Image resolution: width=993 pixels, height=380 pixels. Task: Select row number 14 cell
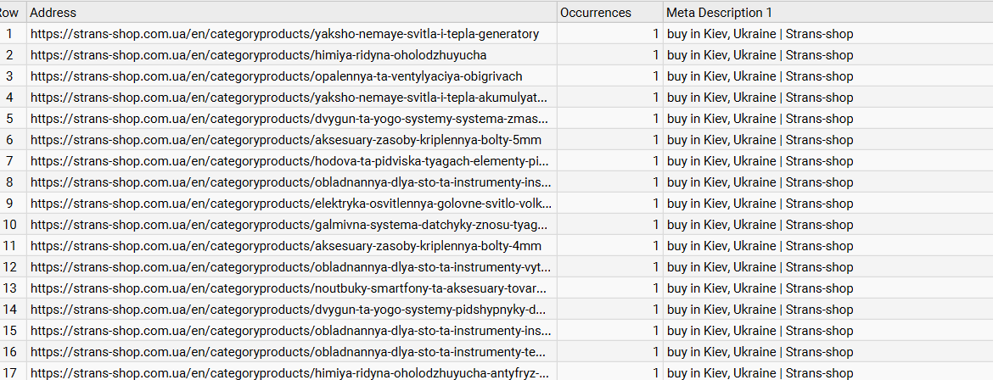point(13,310)
